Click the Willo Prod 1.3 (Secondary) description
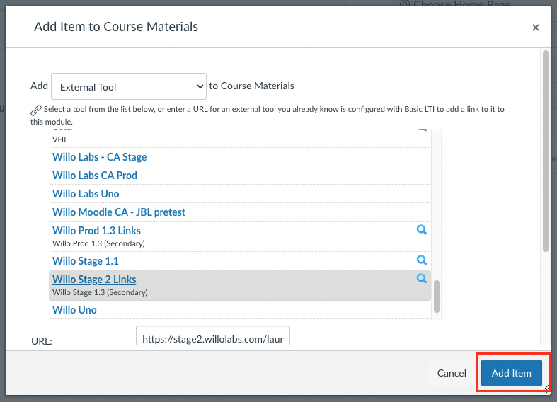 pyautogui.click(x=98, y=243)
